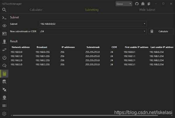Open the GitHub project page icon
The image size is (175, 118).
(x=137, y=4)
